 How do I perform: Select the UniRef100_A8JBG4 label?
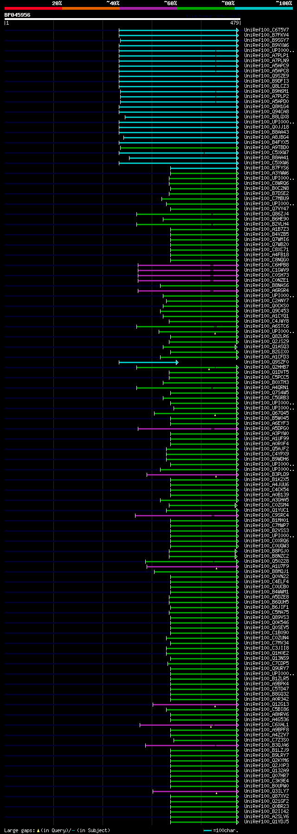point(266,137)
